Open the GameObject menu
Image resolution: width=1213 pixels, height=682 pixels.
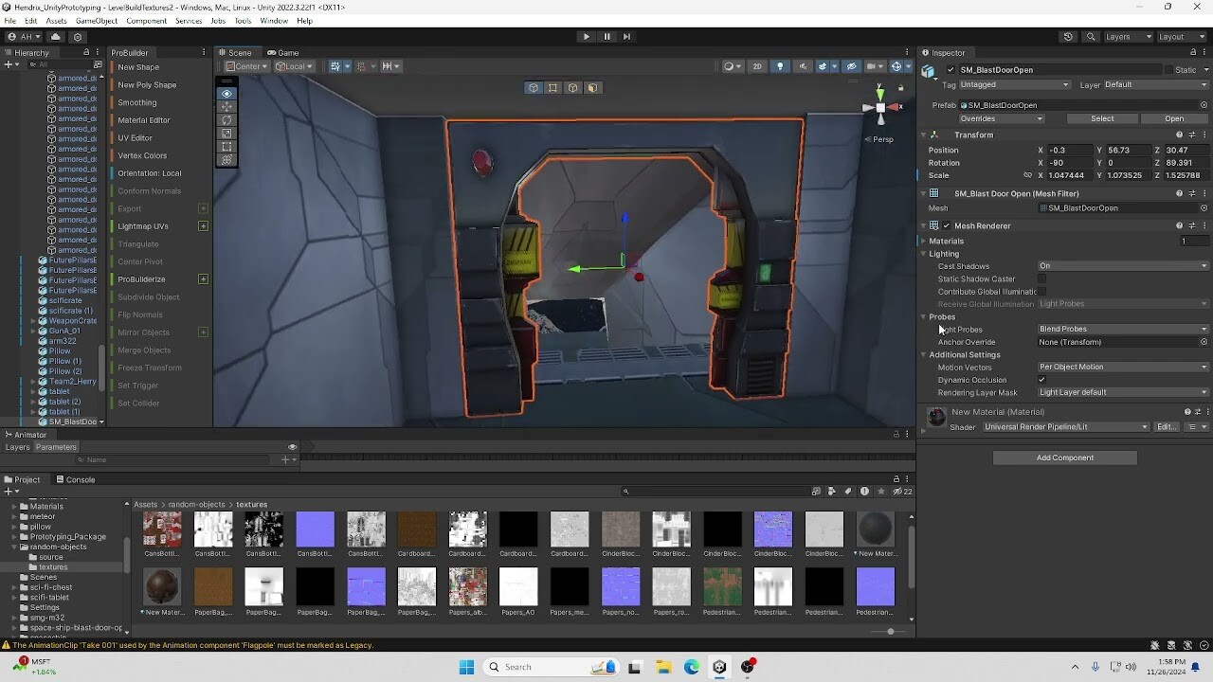click(97, 21)
